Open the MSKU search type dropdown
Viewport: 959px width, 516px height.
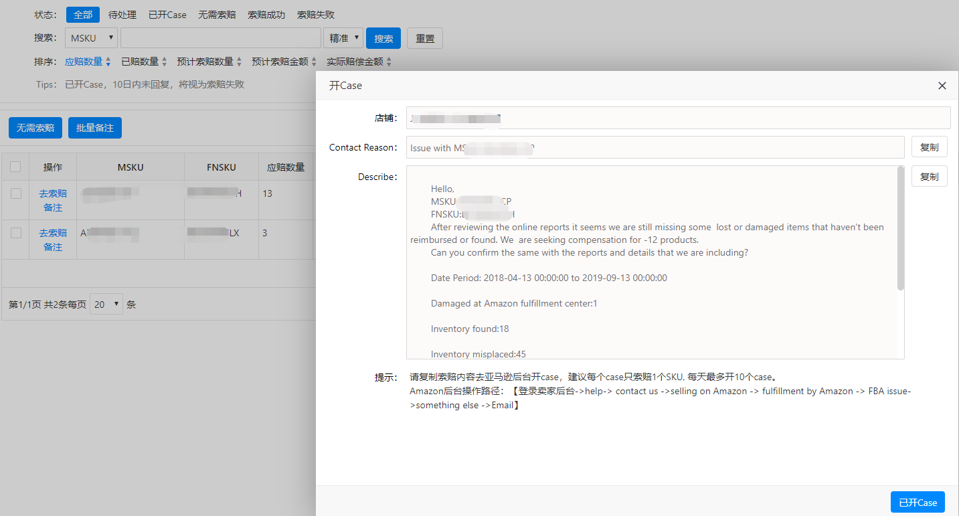(92, 38)
